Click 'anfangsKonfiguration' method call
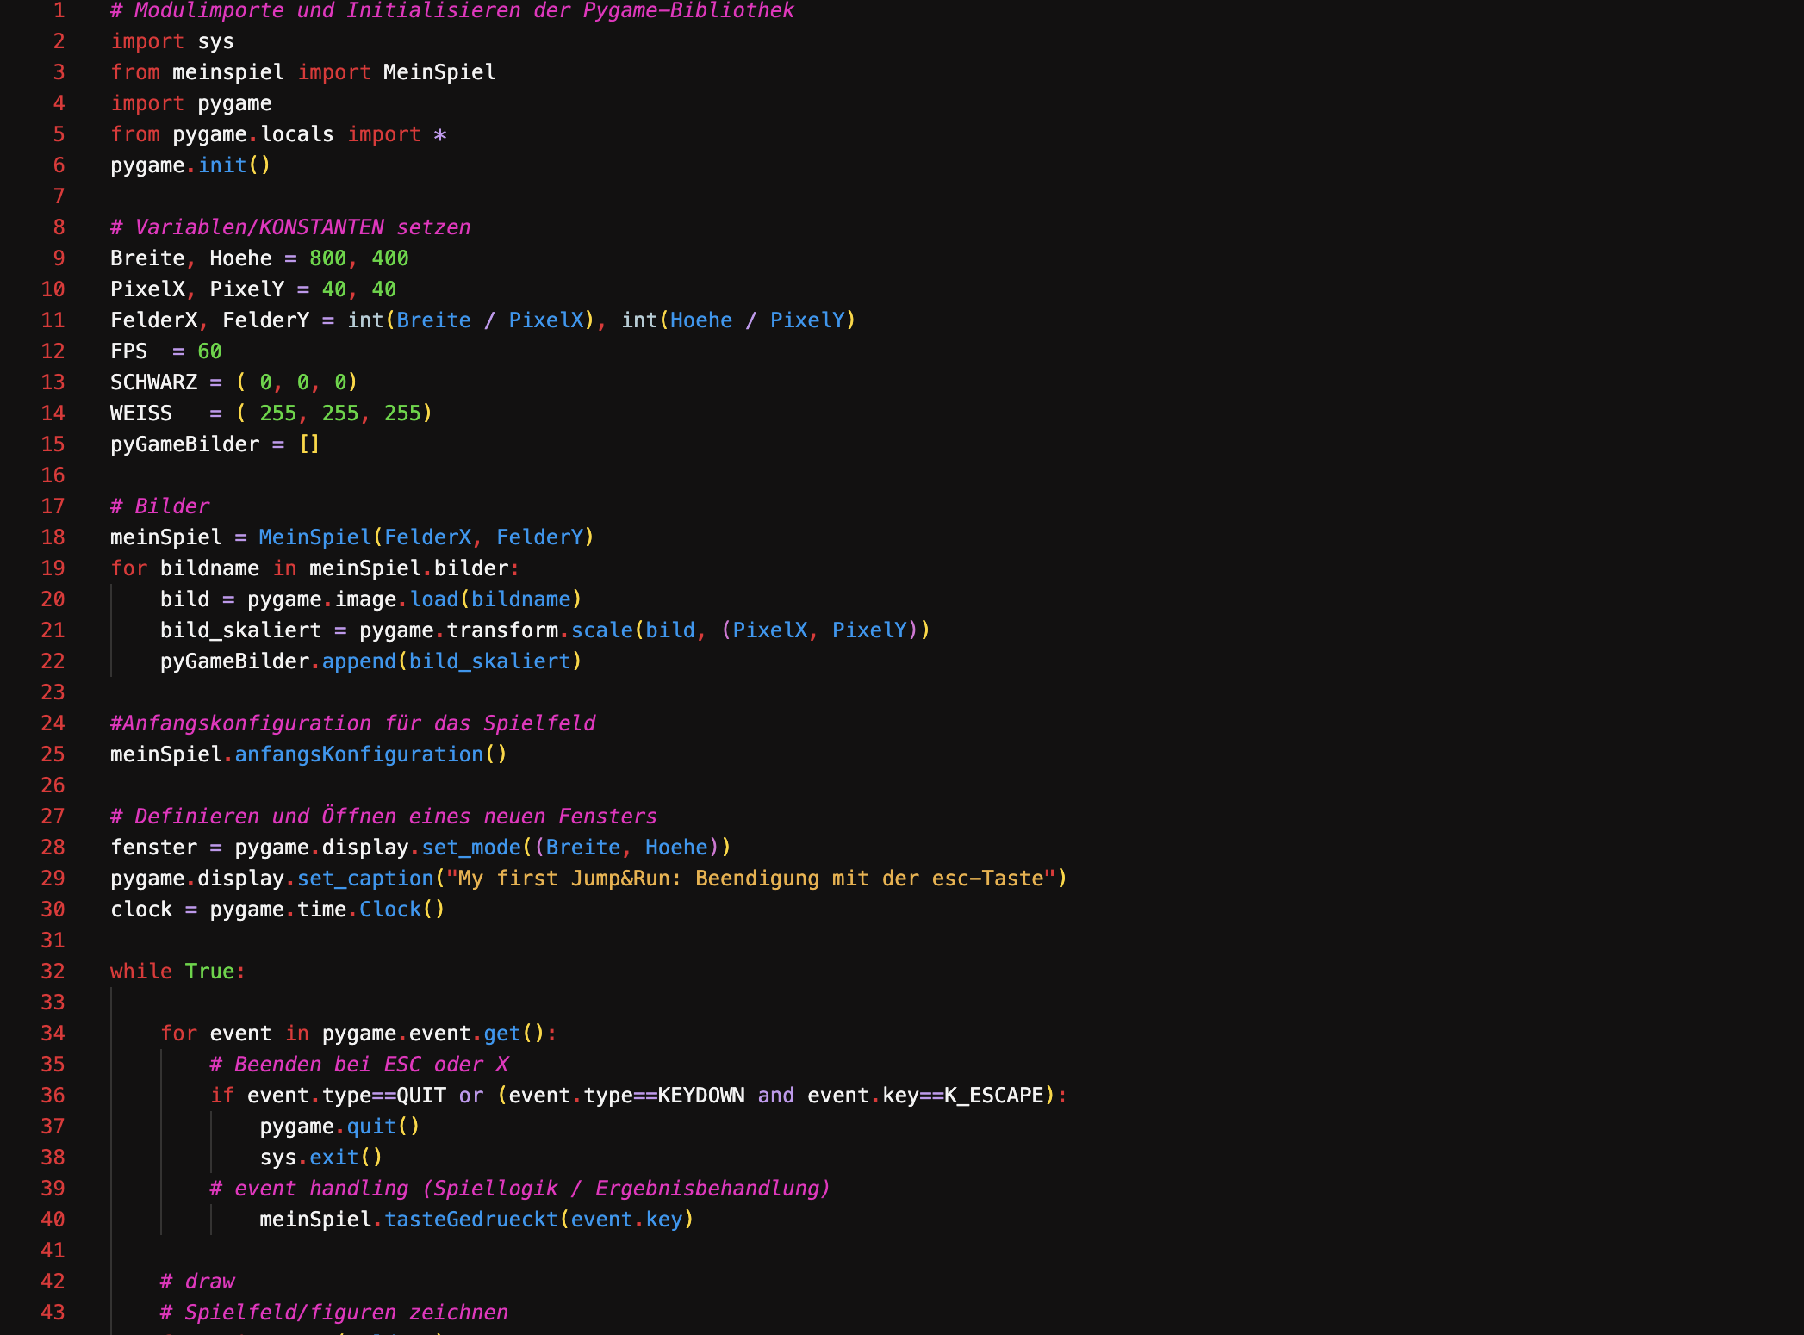Screen dimensions: 1804x1335 tap(358, 754)
